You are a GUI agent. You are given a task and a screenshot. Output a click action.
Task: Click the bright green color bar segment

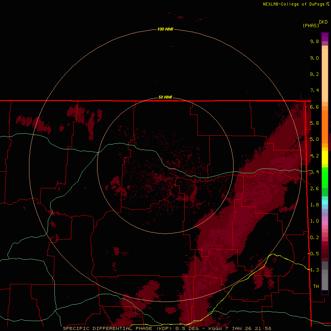[x=325, y=177]
